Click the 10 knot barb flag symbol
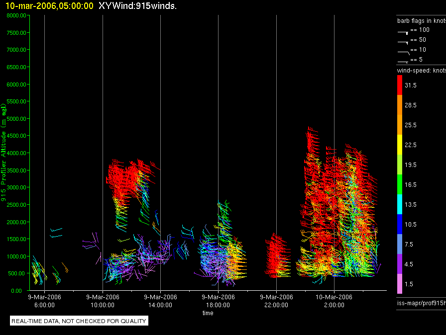This screenshot has width=446, height=335. (x=404, y=53)
